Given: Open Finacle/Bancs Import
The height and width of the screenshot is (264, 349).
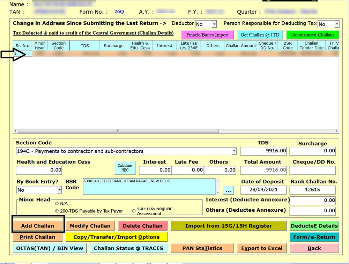Looking at the screenshot, I should [207, 35].
